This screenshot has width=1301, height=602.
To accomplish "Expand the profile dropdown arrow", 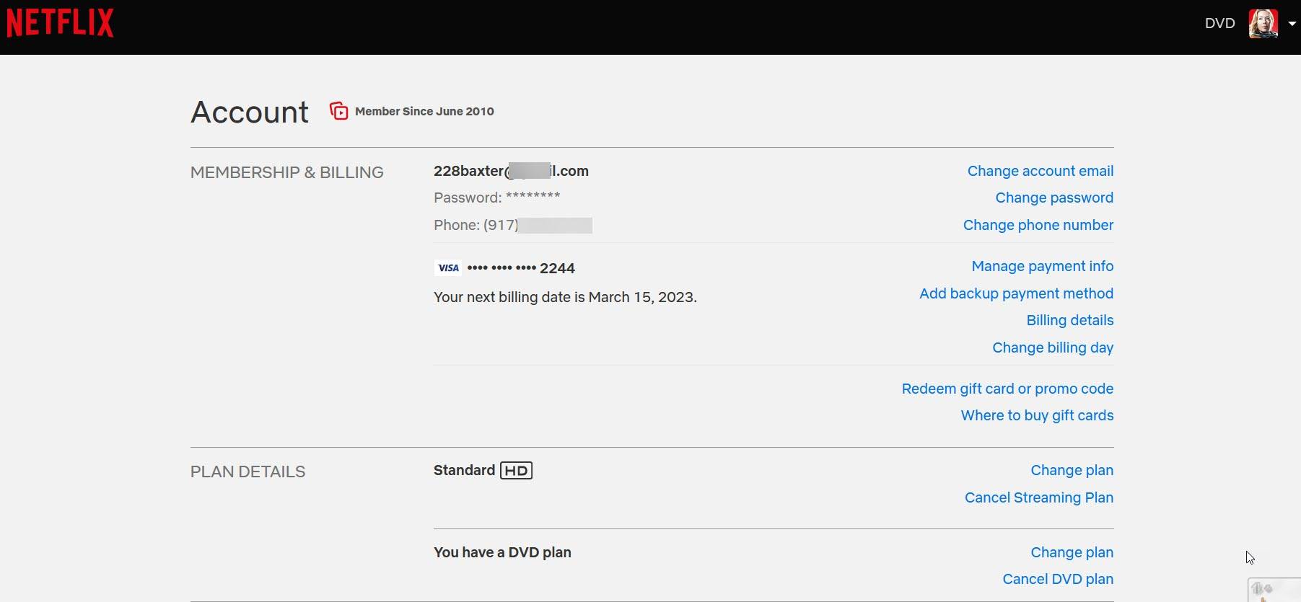I will [x=1292, y=23].
